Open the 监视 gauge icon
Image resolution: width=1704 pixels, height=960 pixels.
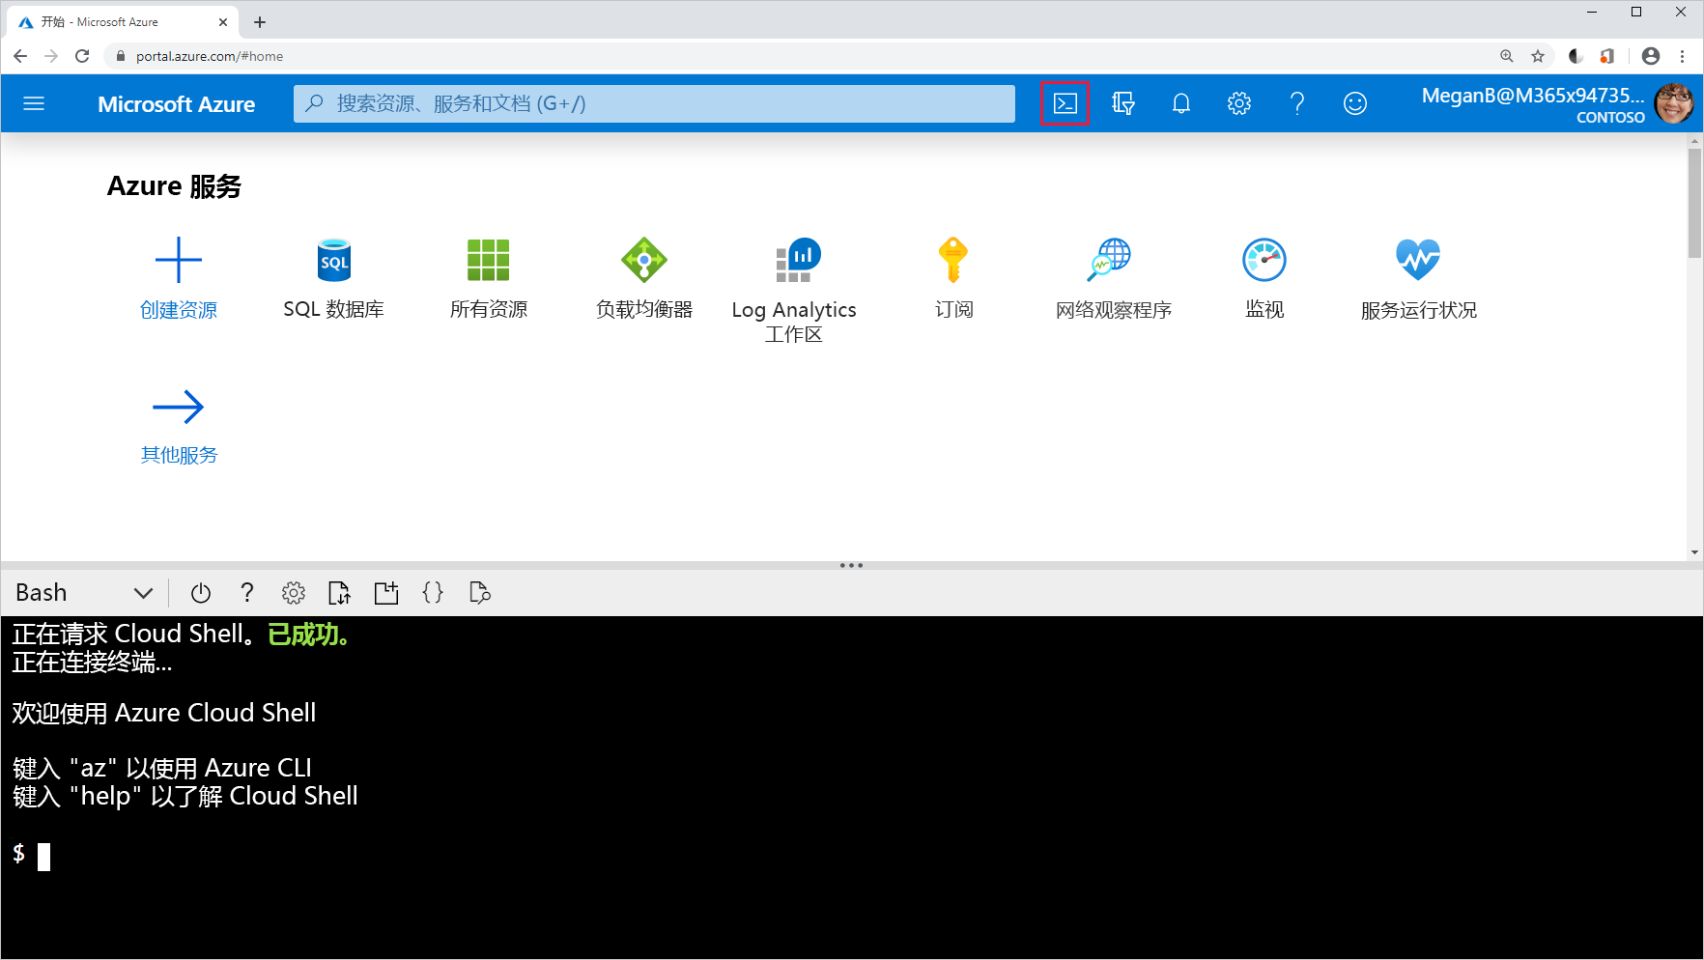tap(1264, 259)
